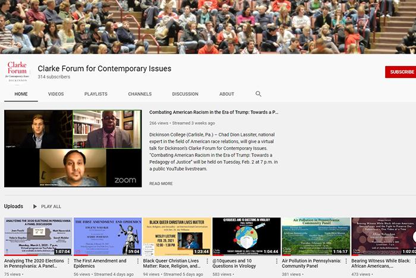
Task: Click the Black Queer Christian Lives Matter thumbnail
Action: tap(177, 236)
